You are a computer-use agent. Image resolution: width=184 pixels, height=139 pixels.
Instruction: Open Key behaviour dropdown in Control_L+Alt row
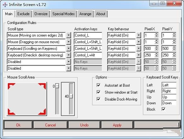point(139,55)
